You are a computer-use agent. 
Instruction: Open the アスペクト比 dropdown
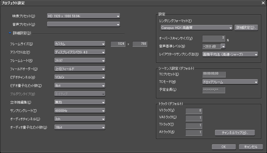pos(80,52)
